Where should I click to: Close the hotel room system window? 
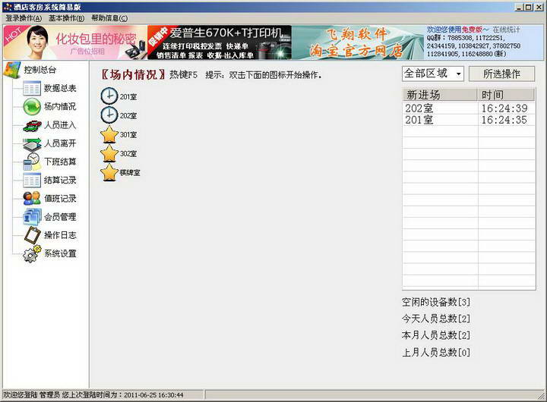click(x=539, y=7)
